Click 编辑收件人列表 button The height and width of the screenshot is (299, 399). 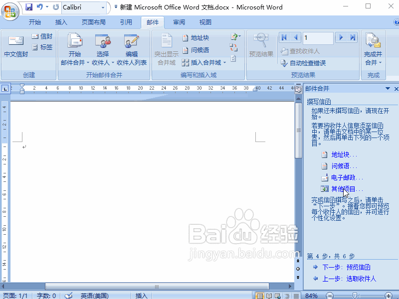click(132, 50)
